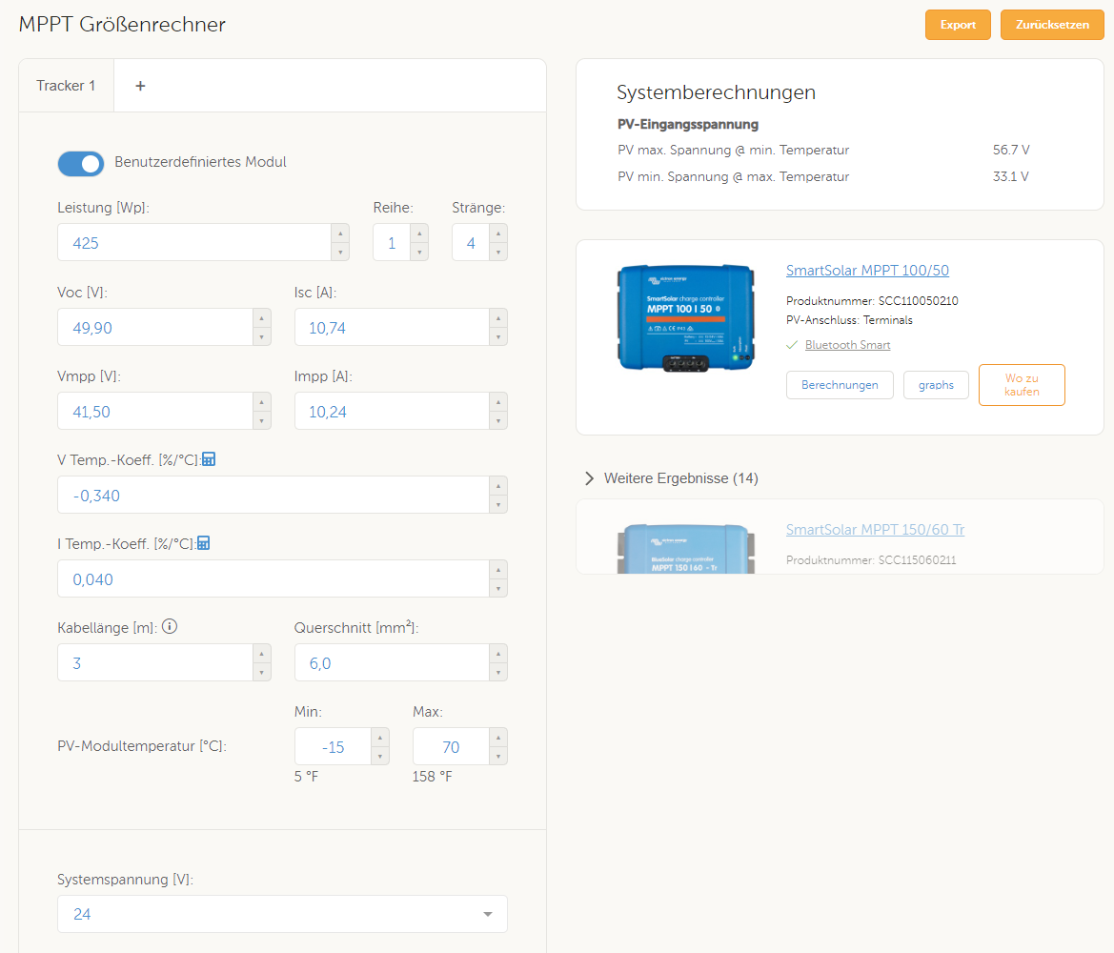Image resolution: width=1114 pixels, height=953 pixels.
Task: Decrease Voc [V] value
Action: tap(261, 336)
